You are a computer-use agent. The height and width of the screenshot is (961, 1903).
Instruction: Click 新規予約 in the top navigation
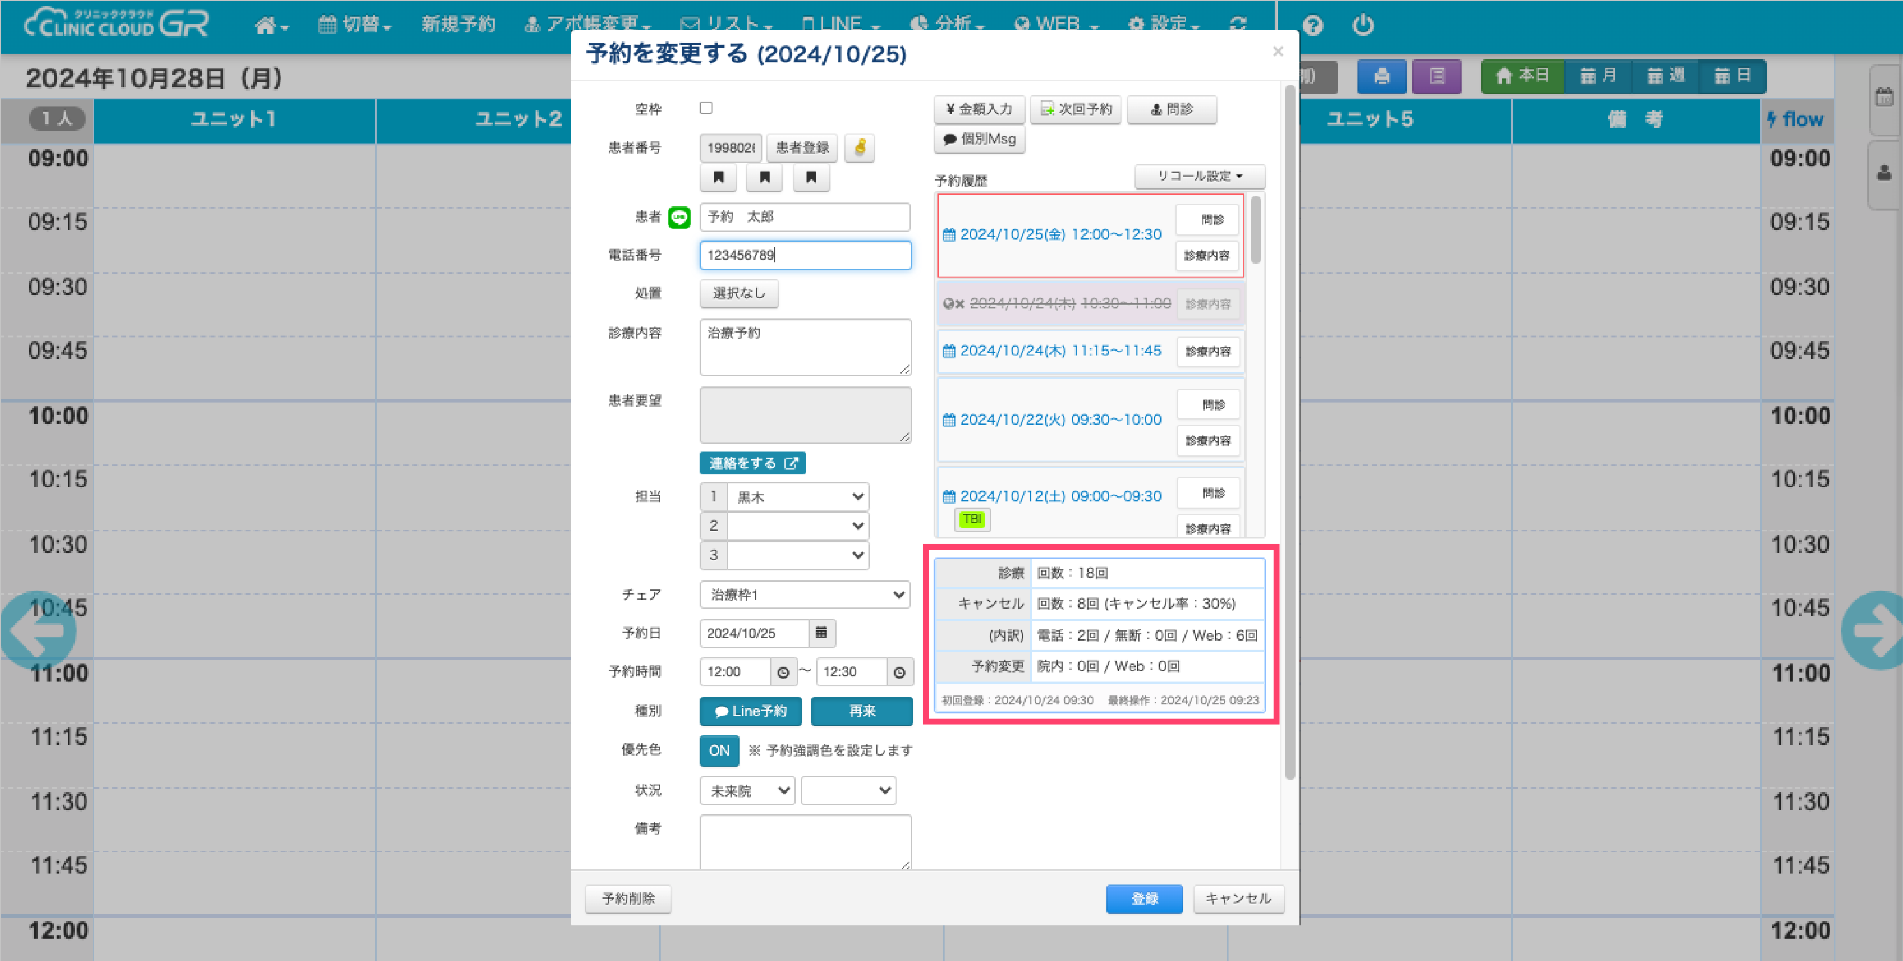click(458, 25)
